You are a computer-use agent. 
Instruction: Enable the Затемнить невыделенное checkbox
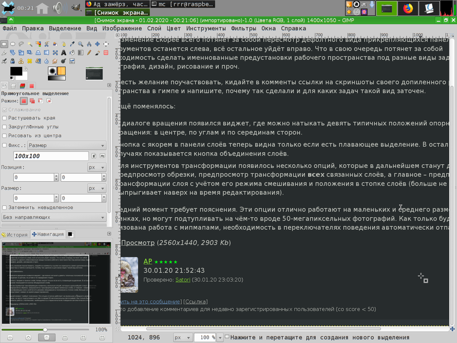[5, 208]
